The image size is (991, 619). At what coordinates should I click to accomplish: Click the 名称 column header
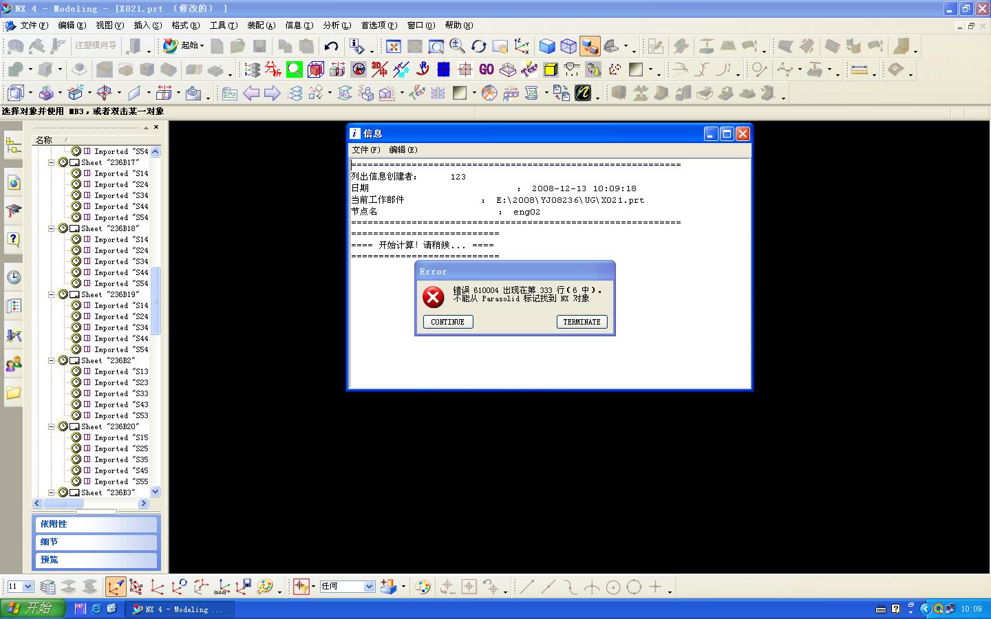coord(44,140)
